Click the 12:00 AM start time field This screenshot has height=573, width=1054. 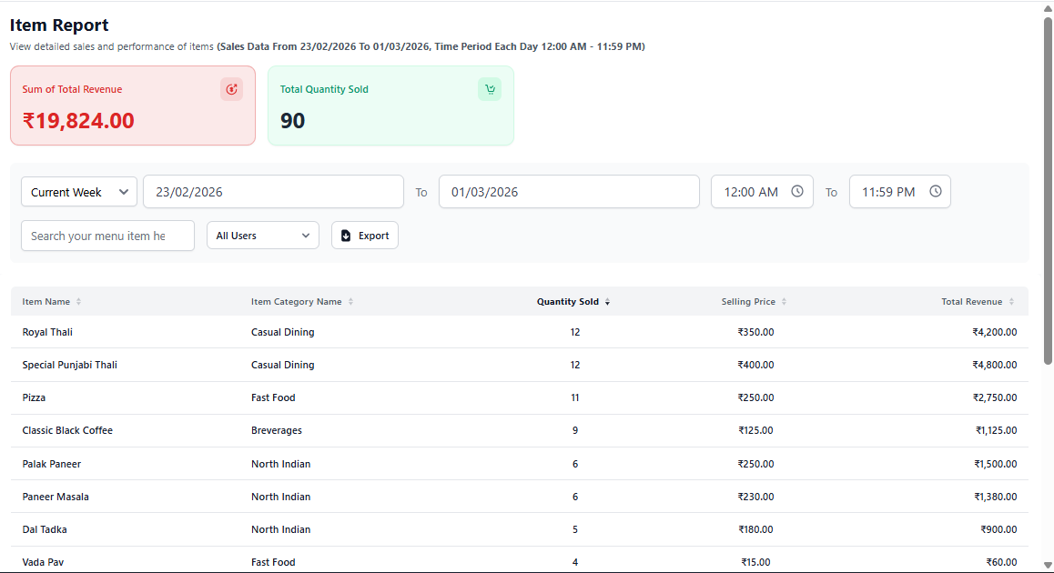pos(751,192)
